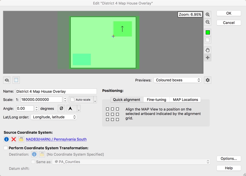This screenshot has height=176, width=246.
Task: Switch to Fine-tuning tab
Action: click(156, 100)
